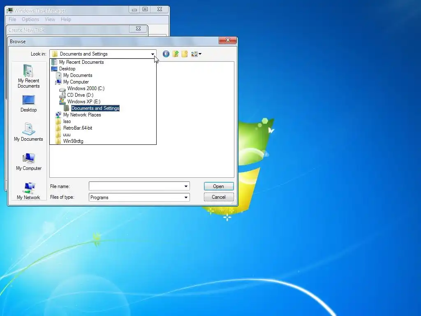Open My Recent Documents in places bar
This screenshot has width=421, height=316.
[x=28, y=76]
